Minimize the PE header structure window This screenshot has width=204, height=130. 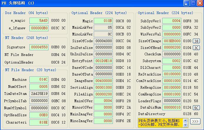(186, 3)
